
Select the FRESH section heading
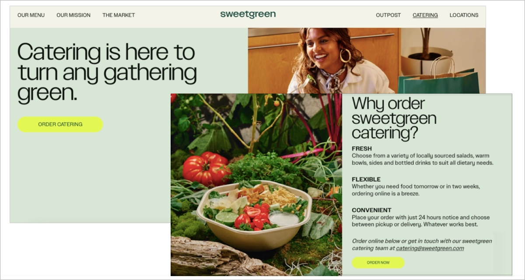pyautogui.click(x=362, y=149)
